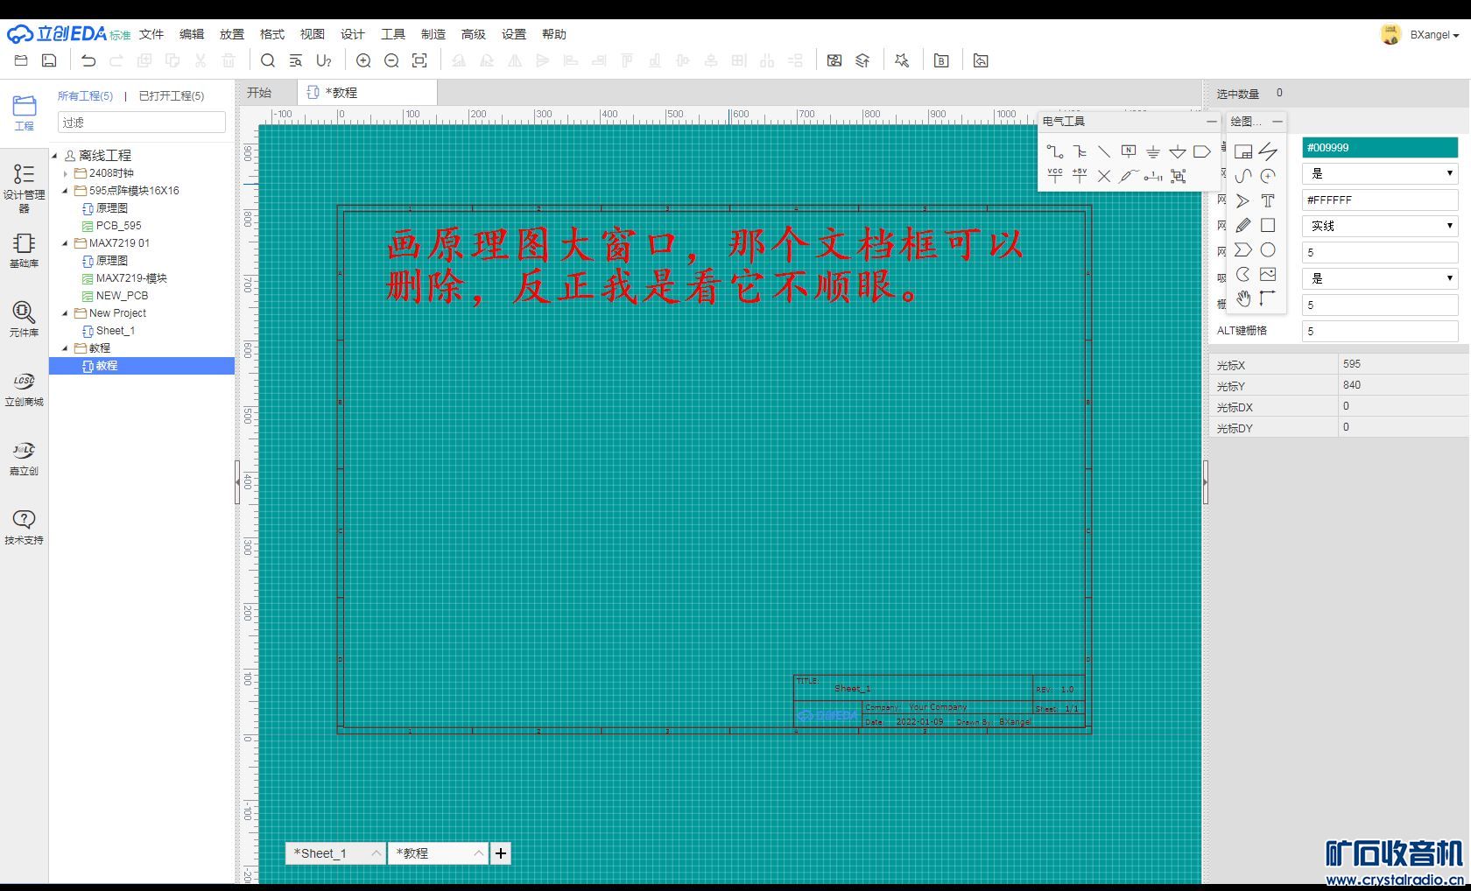Click the #009999 background color swatch
Image resolution: width=1471 pixels, height=891 pixels.
point(1379,147)
